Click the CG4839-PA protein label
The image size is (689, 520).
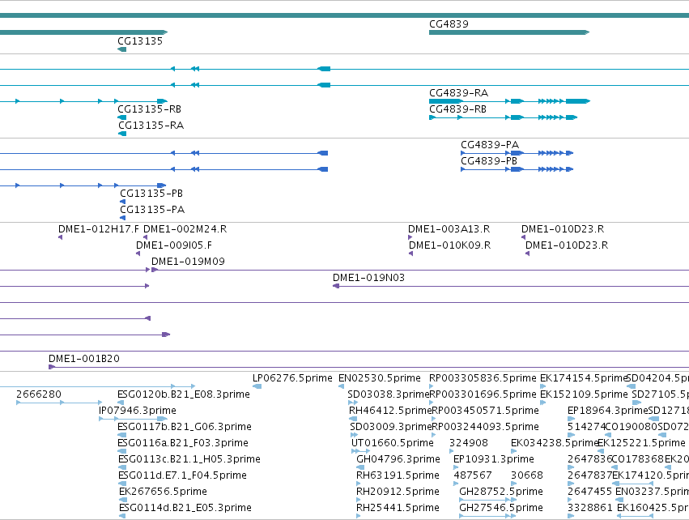(490, 145)
